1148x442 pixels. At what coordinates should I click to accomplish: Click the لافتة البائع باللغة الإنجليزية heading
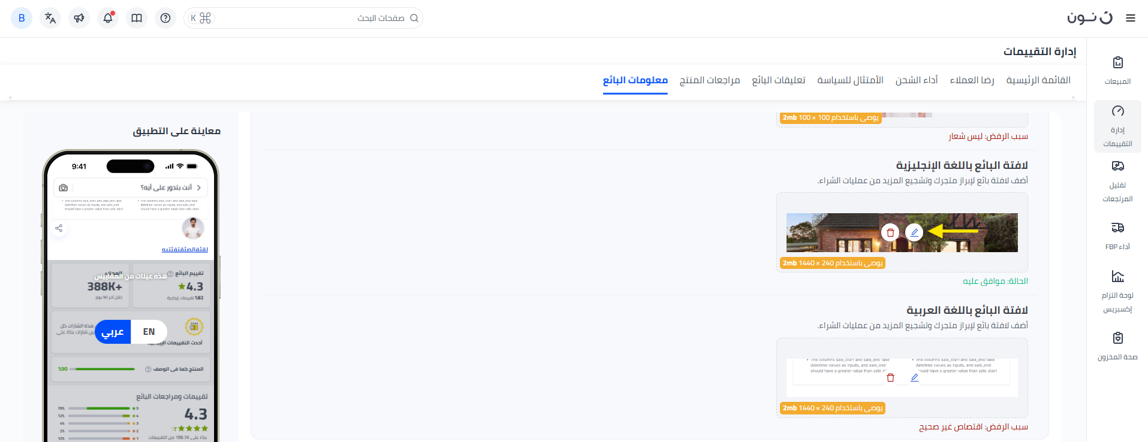(962, 165)
